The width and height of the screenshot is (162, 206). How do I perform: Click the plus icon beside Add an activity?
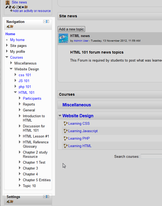pyautogui.click(x=11, y=11)
